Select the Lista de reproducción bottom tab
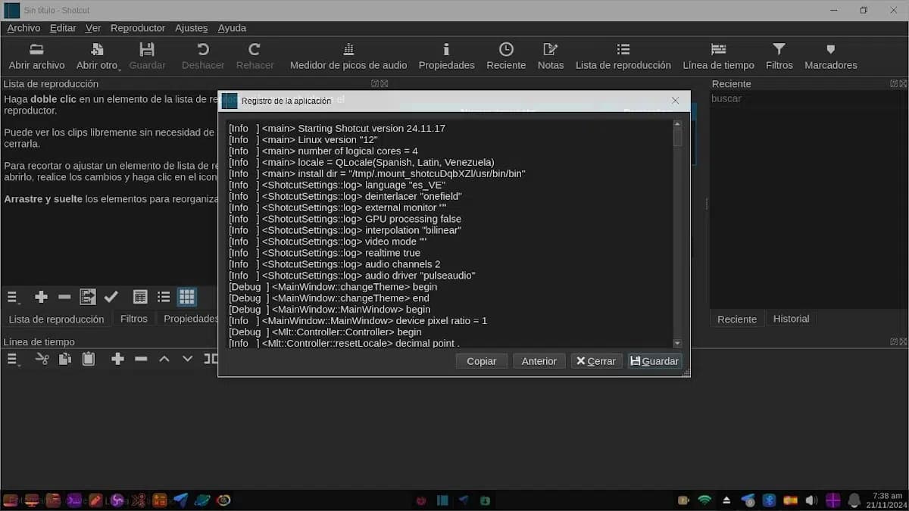Image resolution: width=909 pixels, height=511 pixels. pyautogui.click(x=56, y=319)
